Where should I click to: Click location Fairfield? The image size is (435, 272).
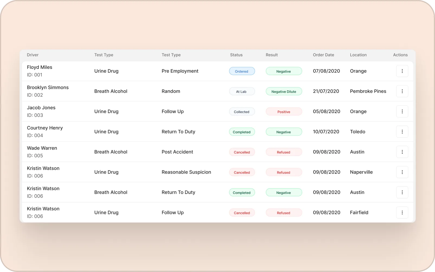click(x=359, y=213)
